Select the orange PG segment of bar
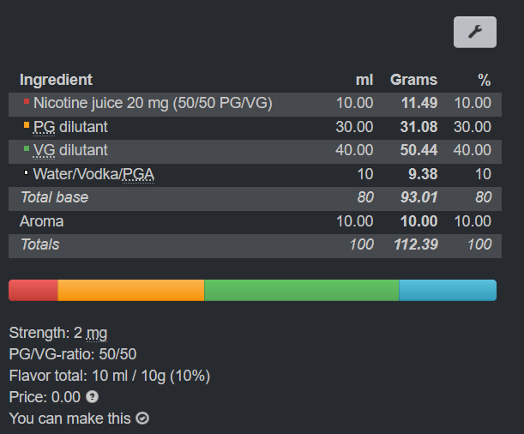524x434 pixels. point(130,291)
